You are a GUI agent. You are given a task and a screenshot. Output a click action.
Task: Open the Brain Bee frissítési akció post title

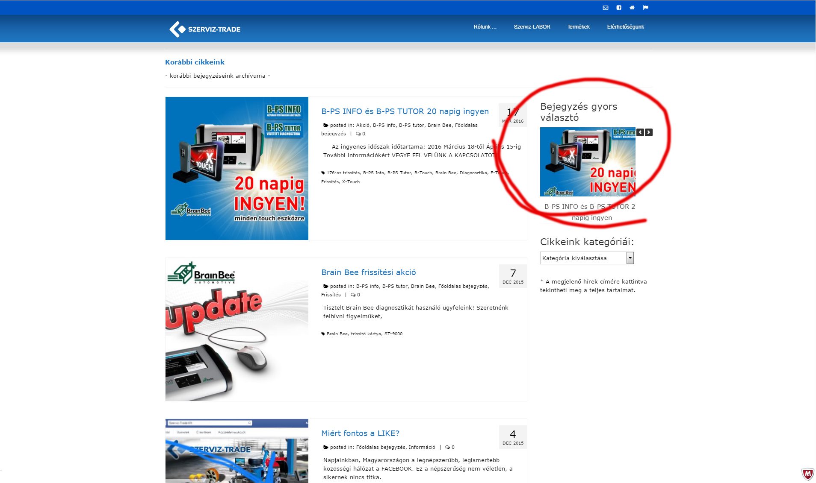(x=369, y=272)
